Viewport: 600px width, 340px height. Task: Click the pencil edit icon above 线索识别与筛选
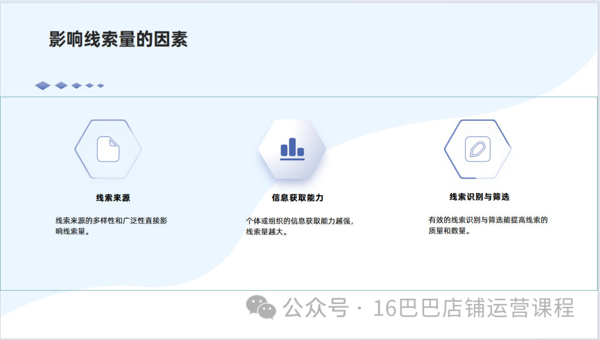(x=477, y=149)
